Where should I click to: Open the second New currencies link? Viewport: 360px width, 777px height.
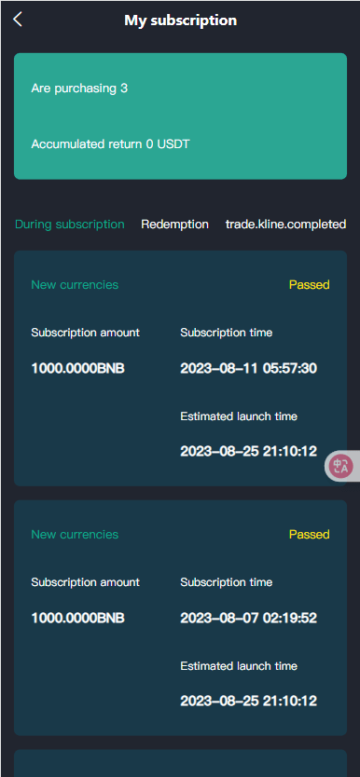75,534
